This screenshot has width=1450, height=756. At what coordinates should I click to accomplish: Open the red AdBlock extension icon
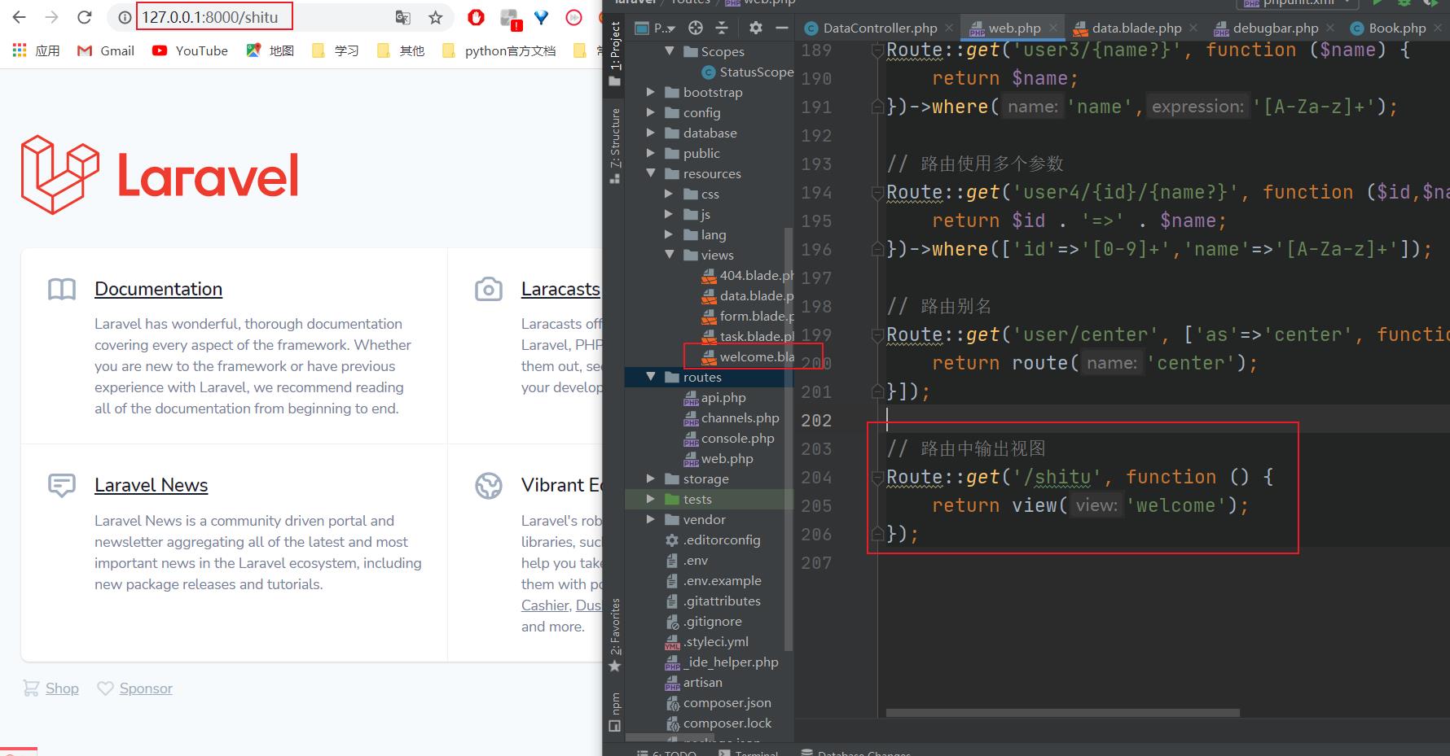(x=477, y=17)
